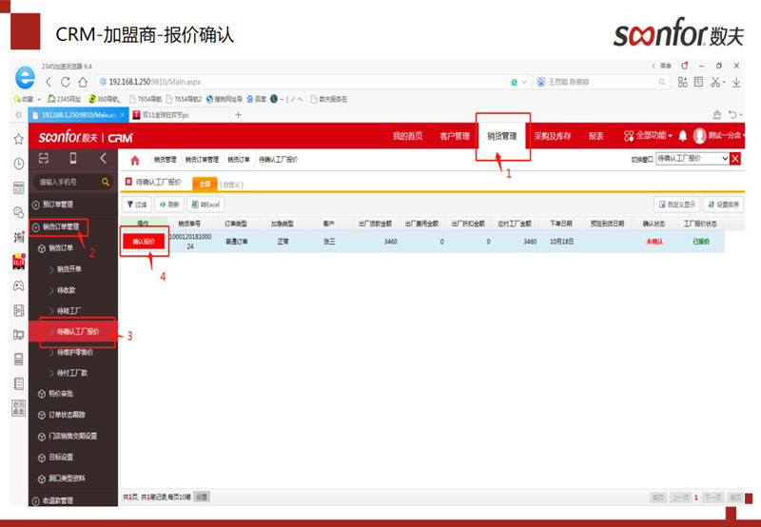761x527 pixels.
Task: Switch to the 全部 tab
Action: (204, 182)
